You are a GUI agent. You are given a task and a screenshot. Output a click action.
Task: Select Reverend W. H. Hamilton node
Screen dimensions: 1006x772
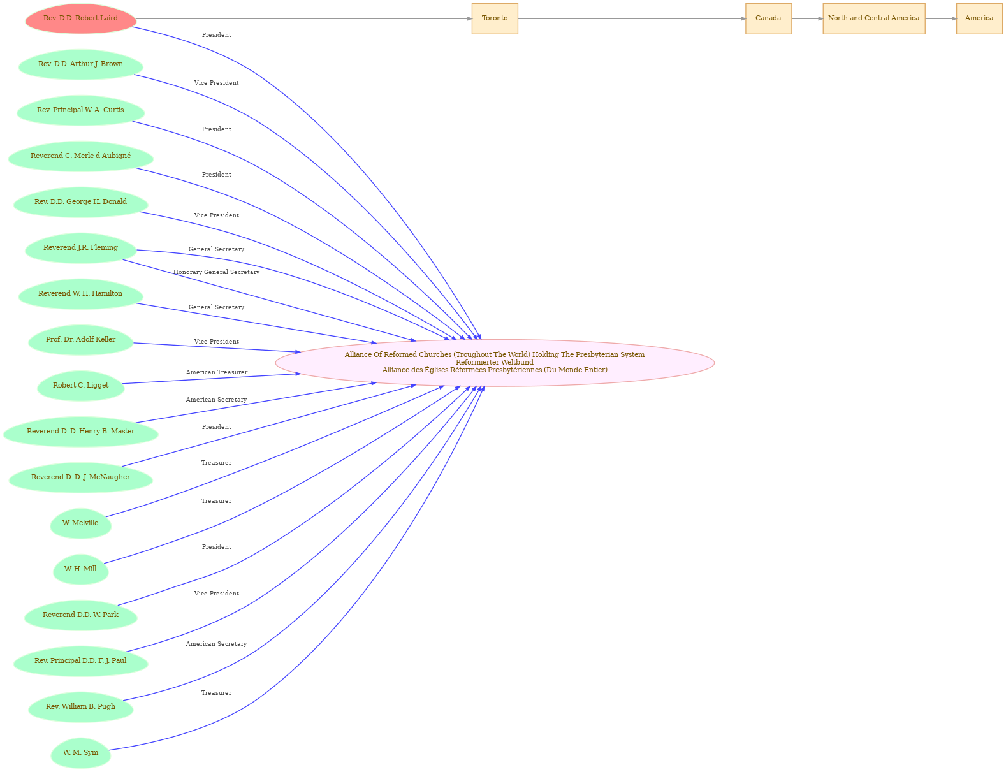(81, 294)
